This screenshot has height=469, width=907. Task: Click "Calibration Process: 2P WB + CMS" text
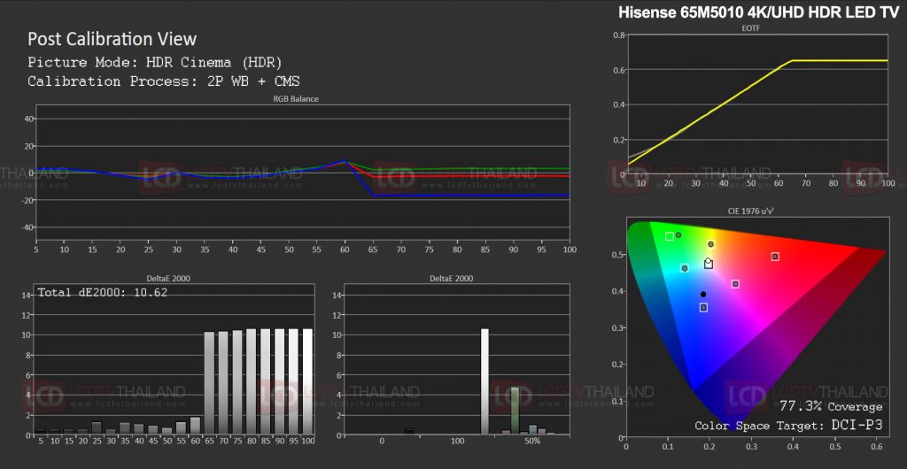tap(164, 81)
